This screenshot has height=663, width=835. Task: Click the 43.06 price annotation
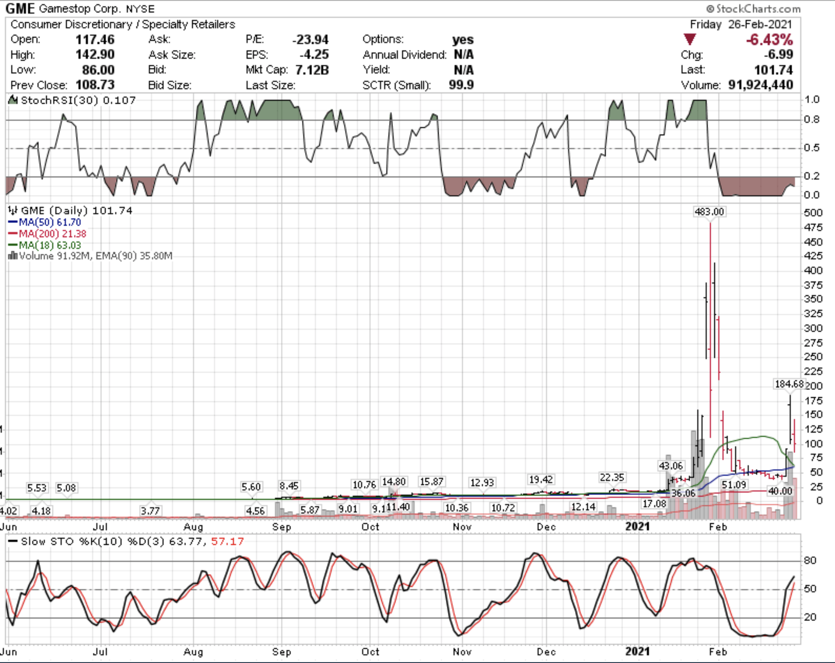click(x=671, y=466)
